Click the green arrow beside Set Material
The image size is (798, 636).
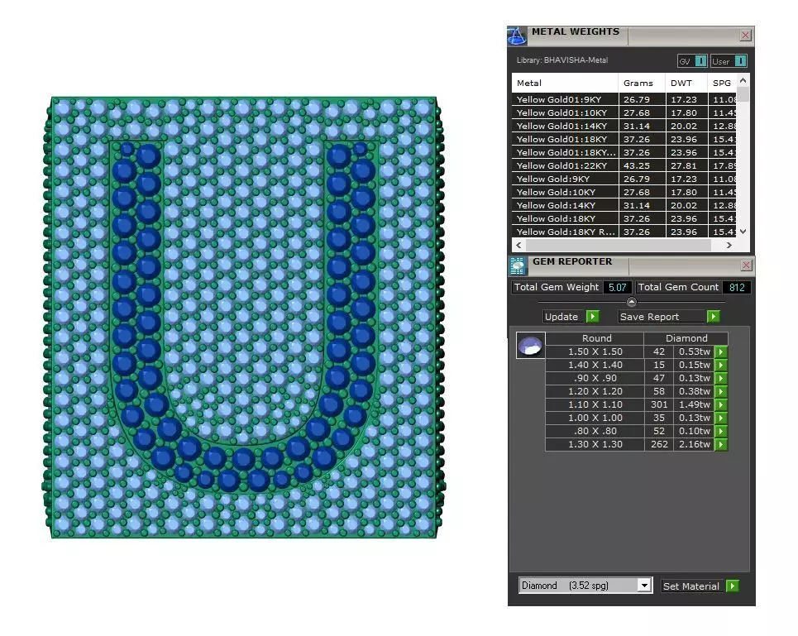(733, 586)
